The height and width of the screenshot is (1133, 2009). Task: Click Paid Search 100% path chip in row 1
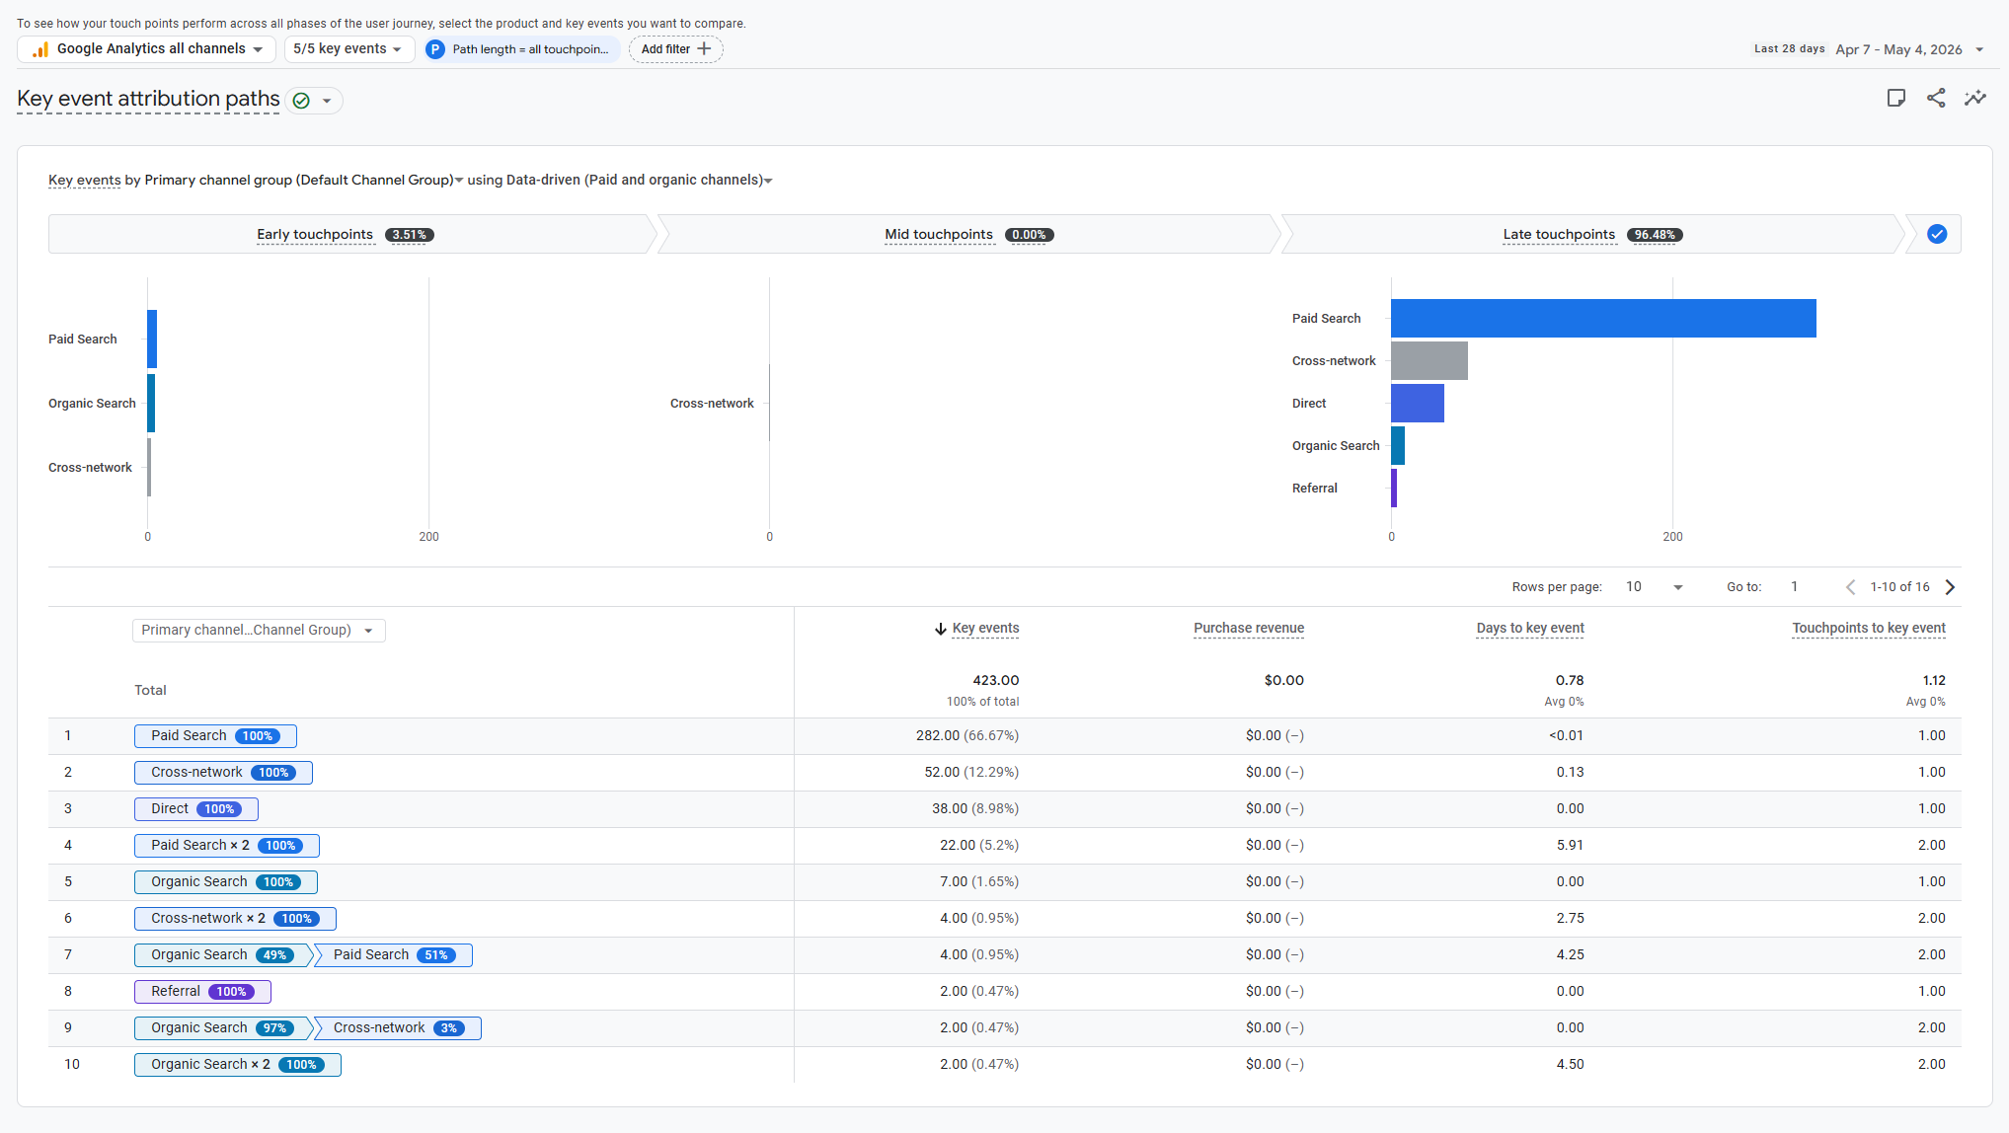click(x=215, y=736)
